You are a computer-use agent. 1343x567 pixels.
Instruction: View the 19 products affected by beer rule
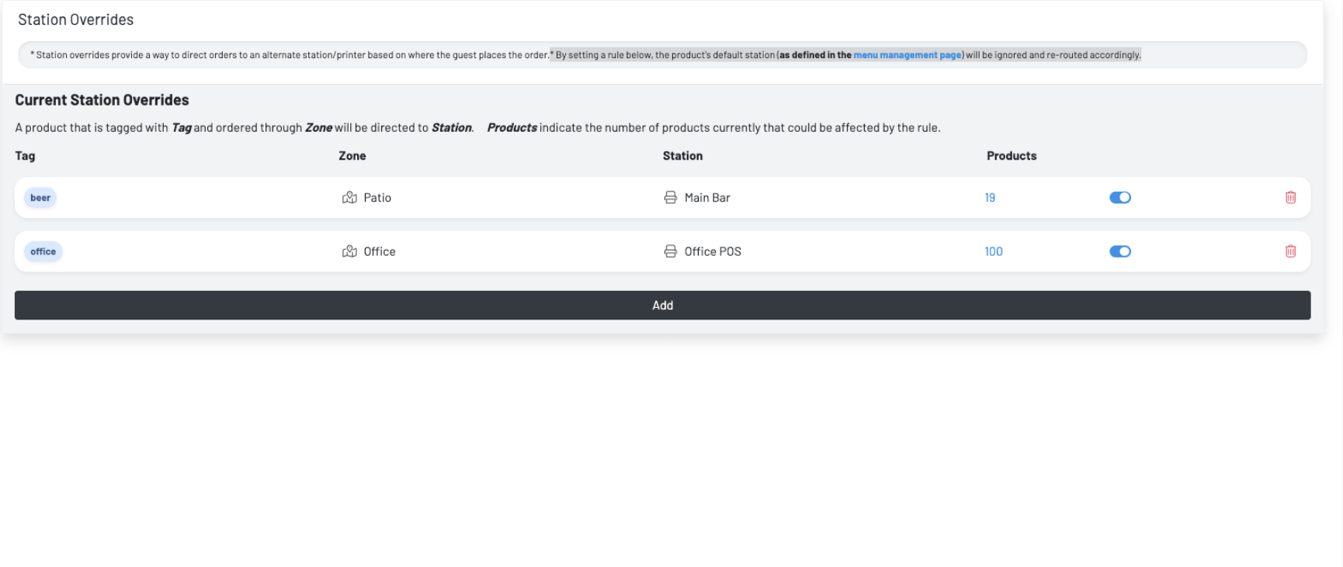click(x=990, y=198)
